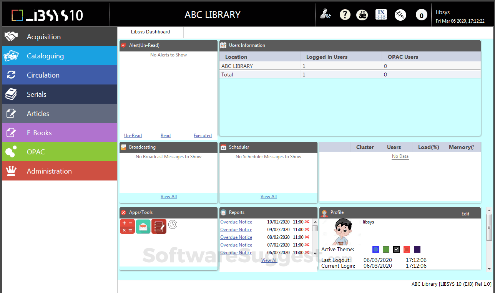Click the user settings icon beside Help

pyautogui.click(x=325, y=15)
